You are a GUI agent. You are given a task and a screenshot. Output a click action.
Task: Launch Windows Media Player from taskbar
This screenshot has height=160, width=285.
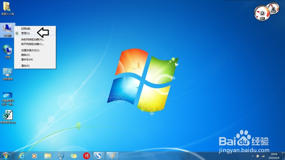pos(34,156)
